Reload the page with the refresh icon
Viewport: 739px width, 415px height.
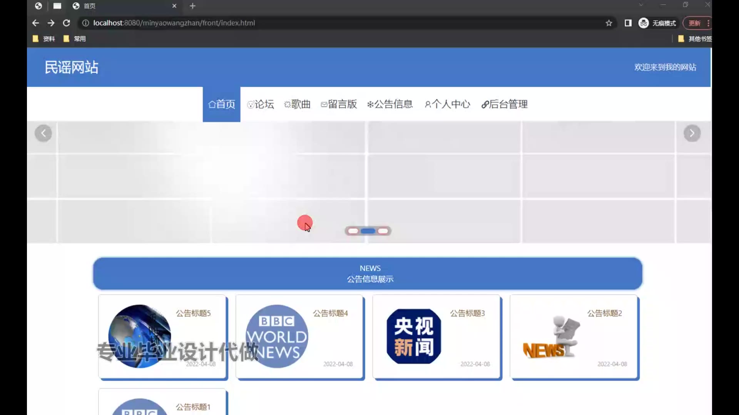click(66, 23)
